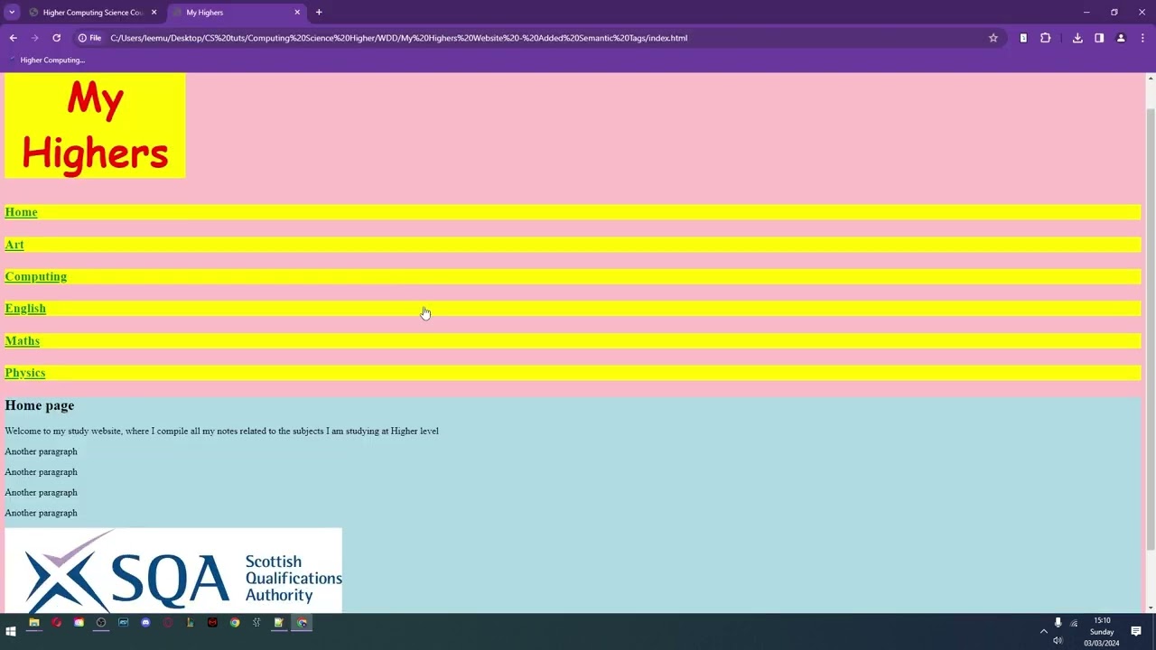This screenshot has width=1156, height=650.
Task: Click the My Highers logo image
Action: 95,125
